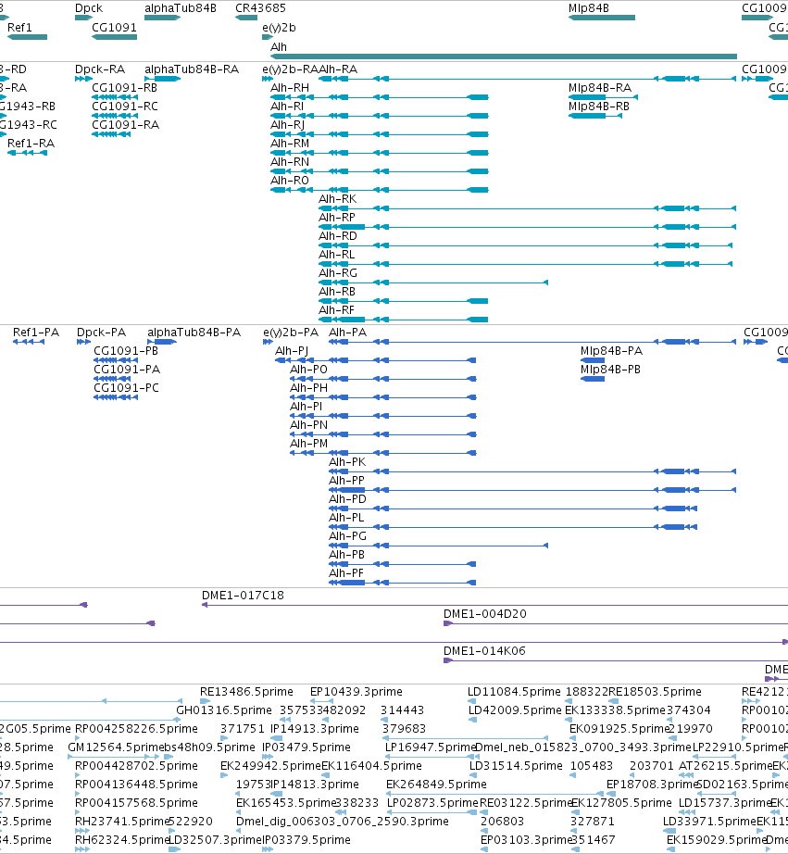Image resolution: width=788 pixels, height=854 pixels.
Task: Click the Alh-PG protein label
Action: pyautogui.click(x=348, y=536)
